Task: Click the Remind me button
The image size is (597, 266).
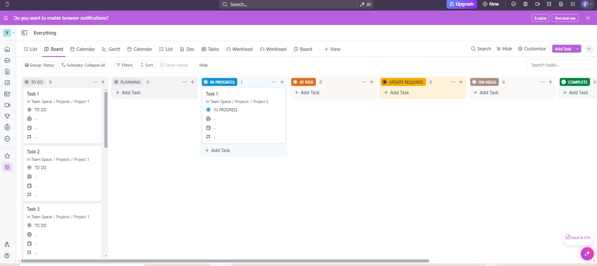Action: [565, 18]
